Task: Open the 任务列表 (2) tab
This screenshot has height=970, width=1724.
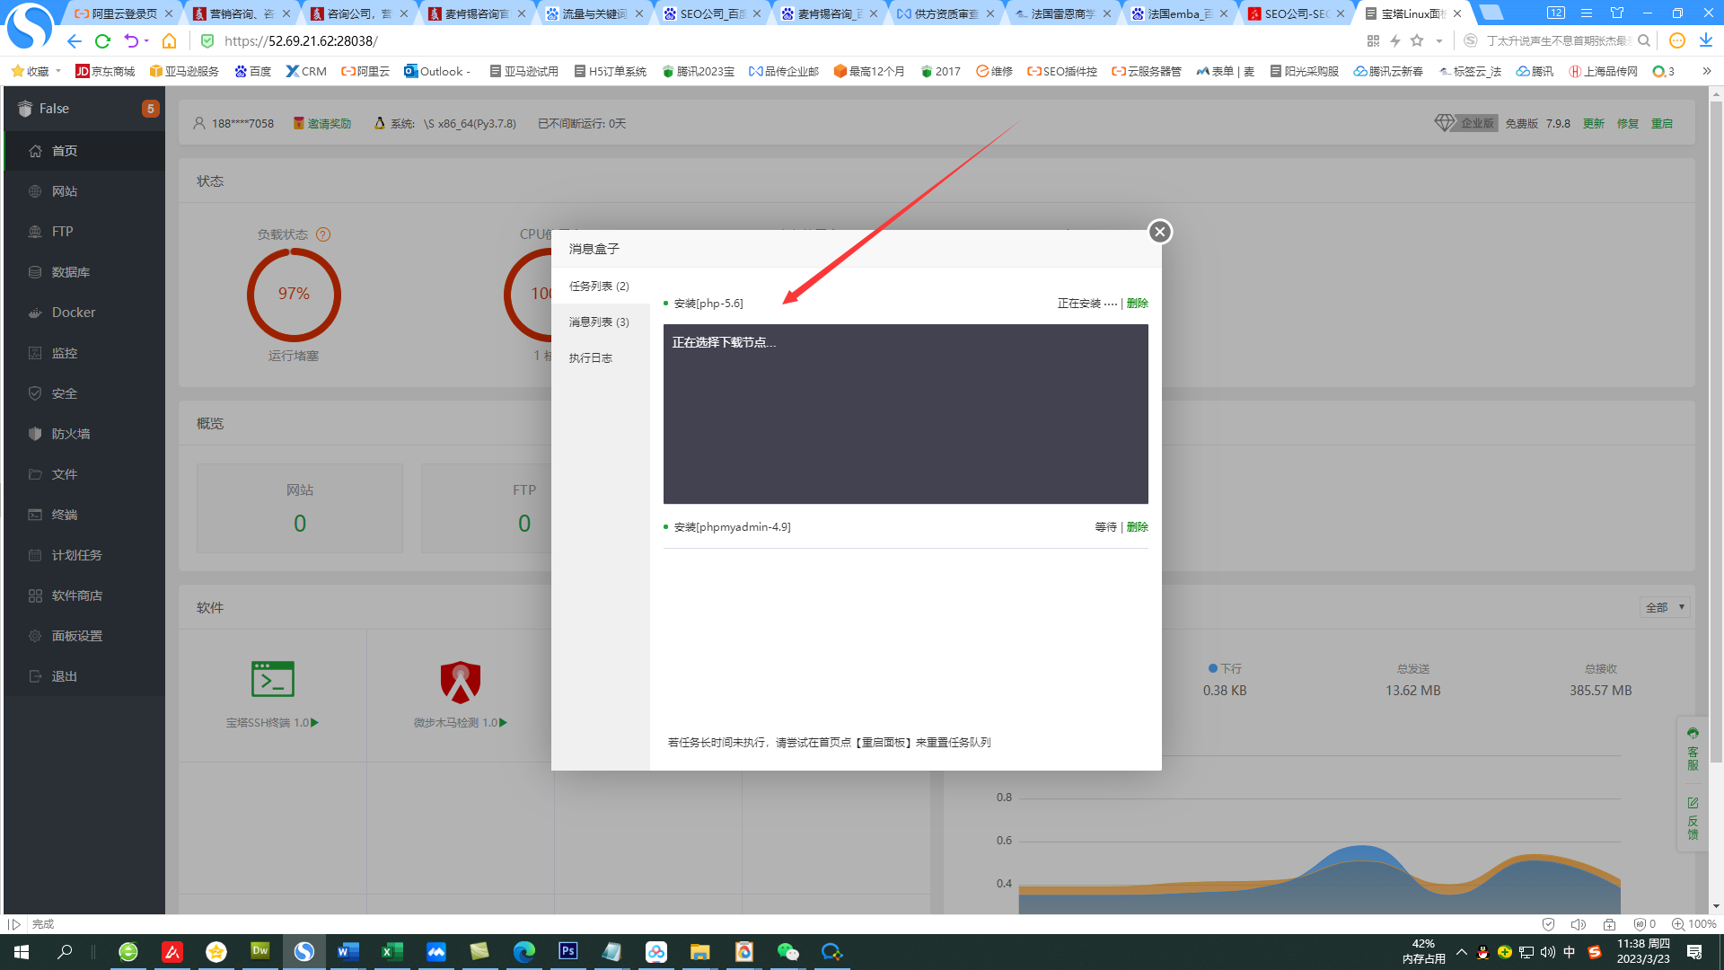Action: coord(599,286)
